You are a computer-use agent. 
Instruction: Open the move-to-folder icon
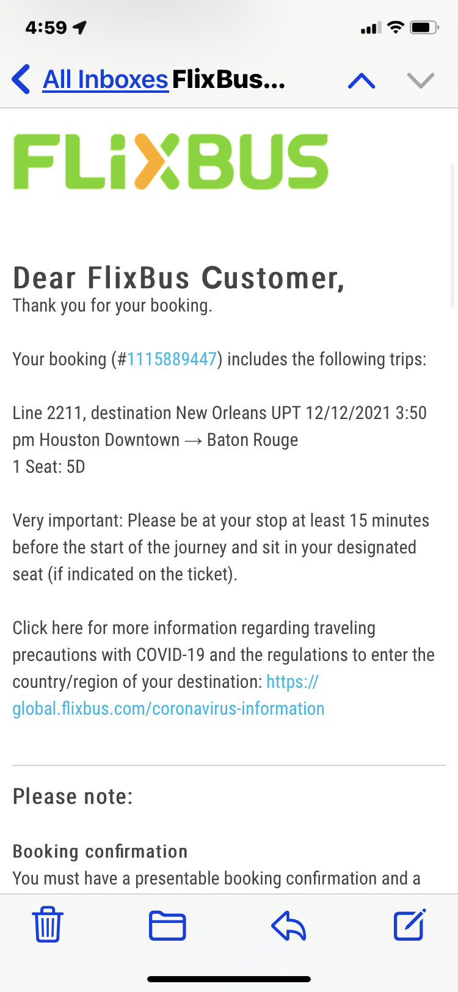[167, 925]
